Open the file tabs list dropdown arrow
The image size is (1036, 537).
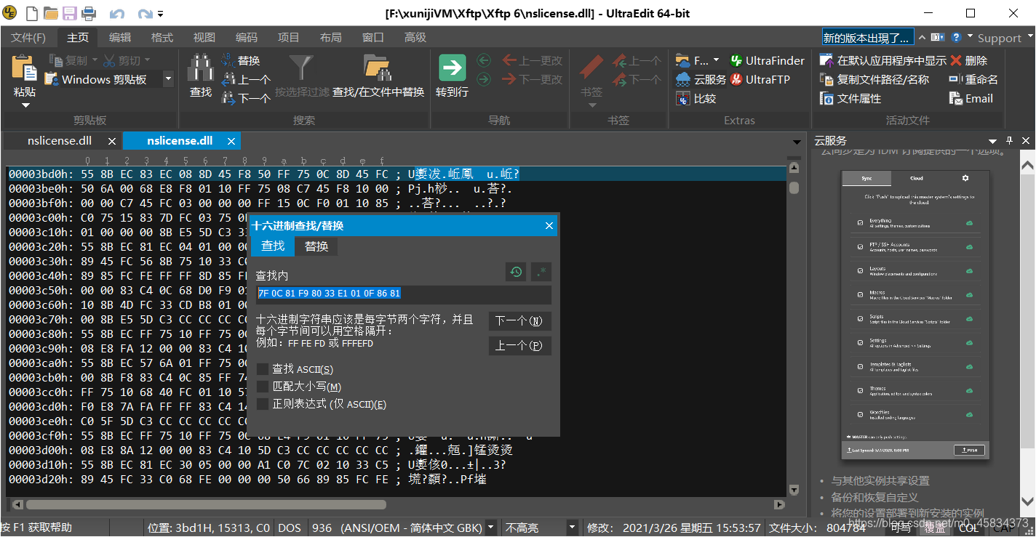[797, 141]
